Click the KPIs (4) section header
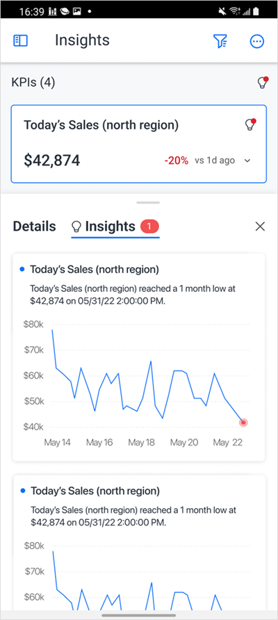Image resolution: width=278 pixels, height=620 pixels. click(33, 83)
